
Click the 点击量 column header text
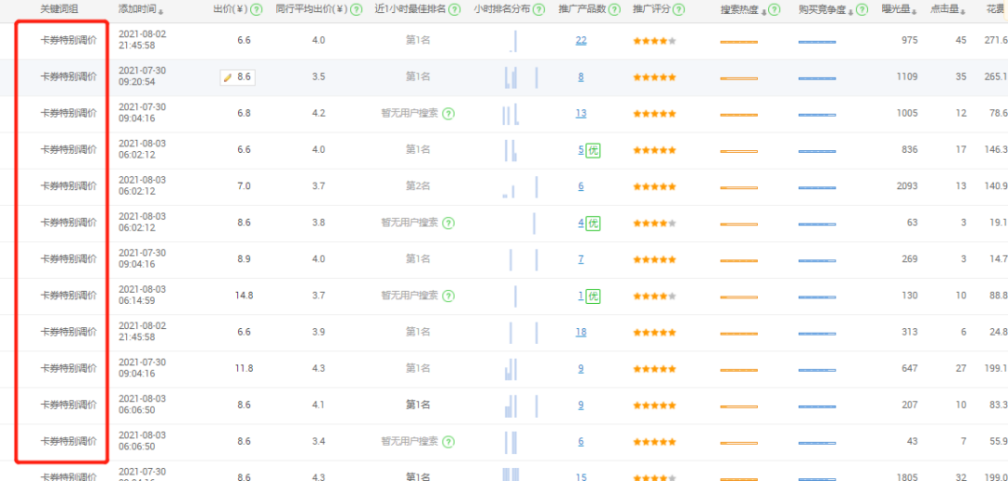click(945, 9)
